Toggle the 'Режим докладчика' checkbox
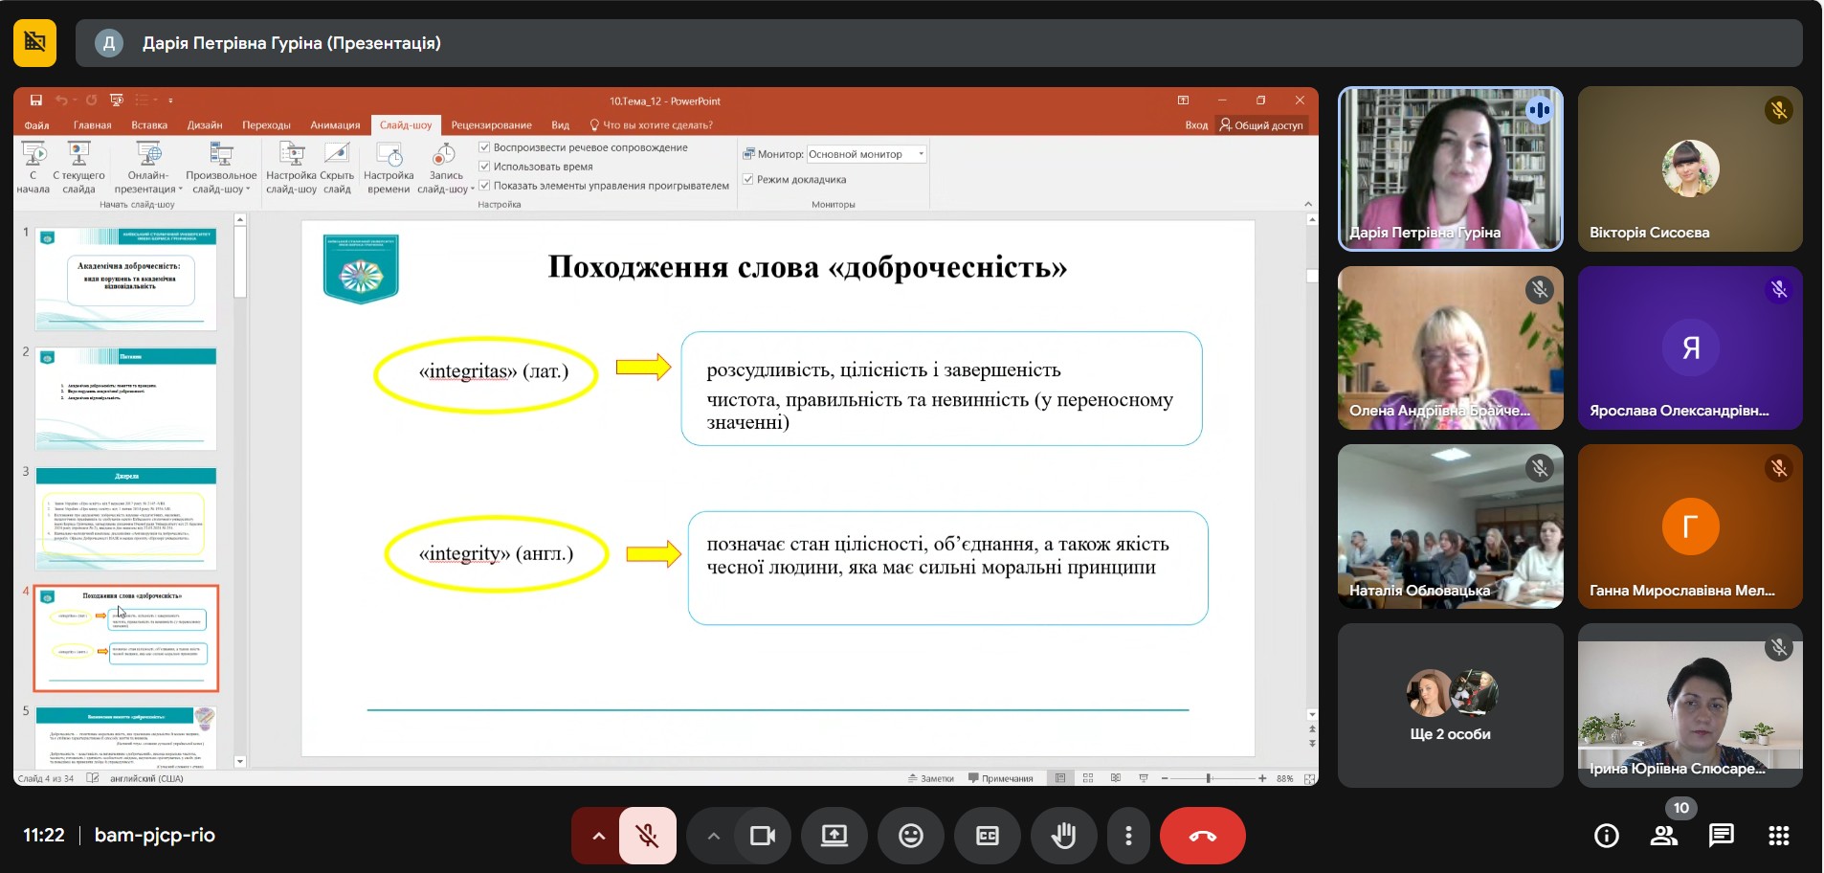Viewport: 1824px width, 873px height. [748, 179]
